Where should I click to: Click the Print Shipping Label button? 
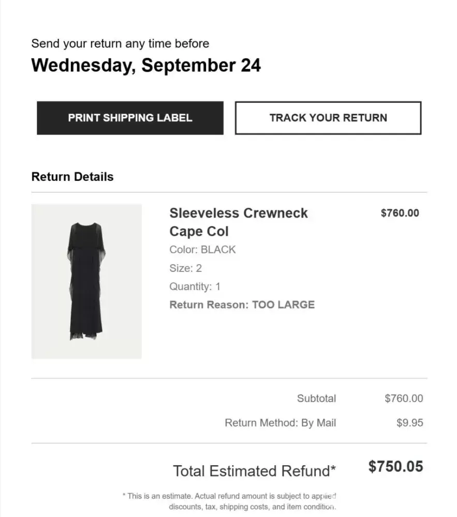pos(130,118)
